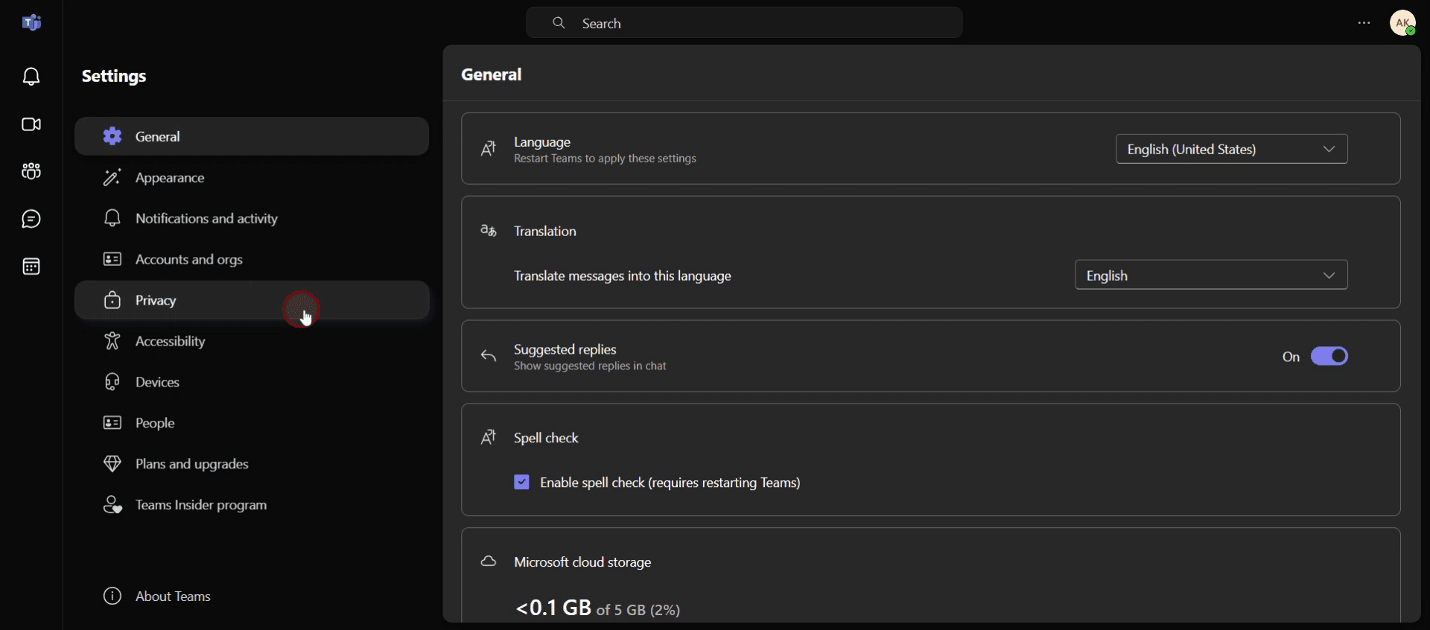Open Teams Insider program settings

252,505
